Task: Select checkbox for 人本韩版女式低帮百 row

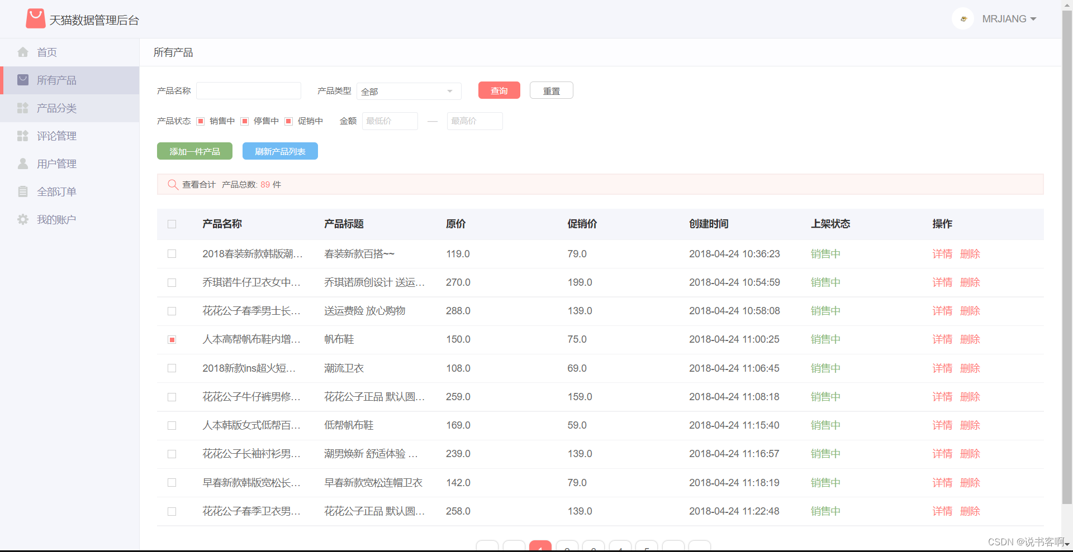Action: 172,425
